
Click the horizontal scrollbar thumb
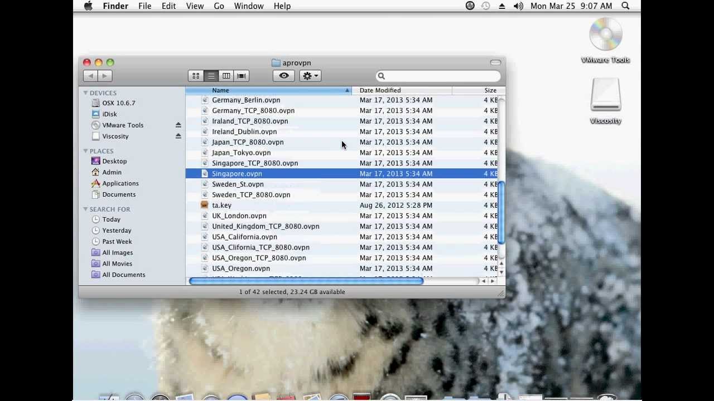pyautogui.click(x=306, y=281)
